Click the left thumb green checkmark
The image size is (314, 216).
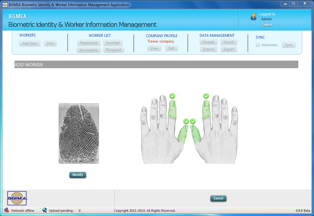pyautogui.click(x=186, y=122)
